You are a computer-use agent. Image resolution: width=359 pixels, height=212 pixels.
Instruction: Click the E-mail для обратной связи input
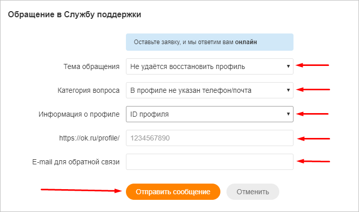tap(209, 162)
